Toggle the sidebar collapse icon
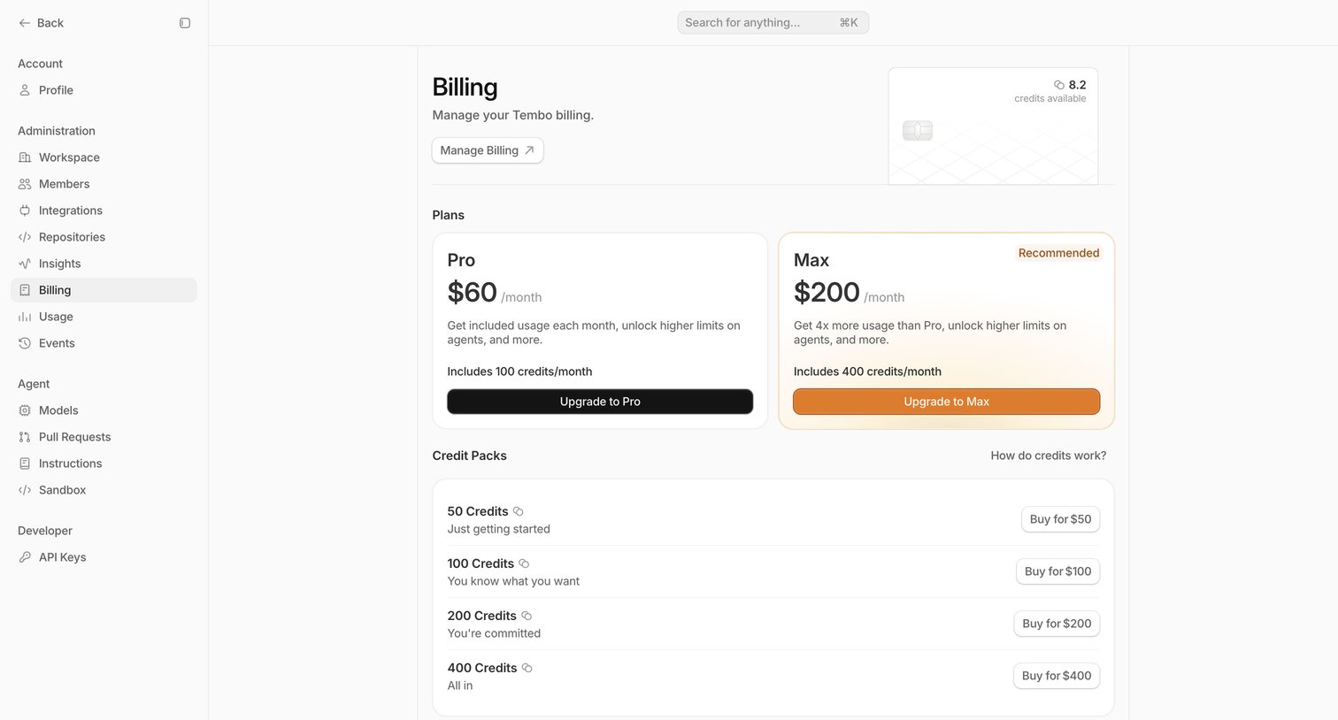The width and height of the screenshot is (1338, 720). [185, 23]
